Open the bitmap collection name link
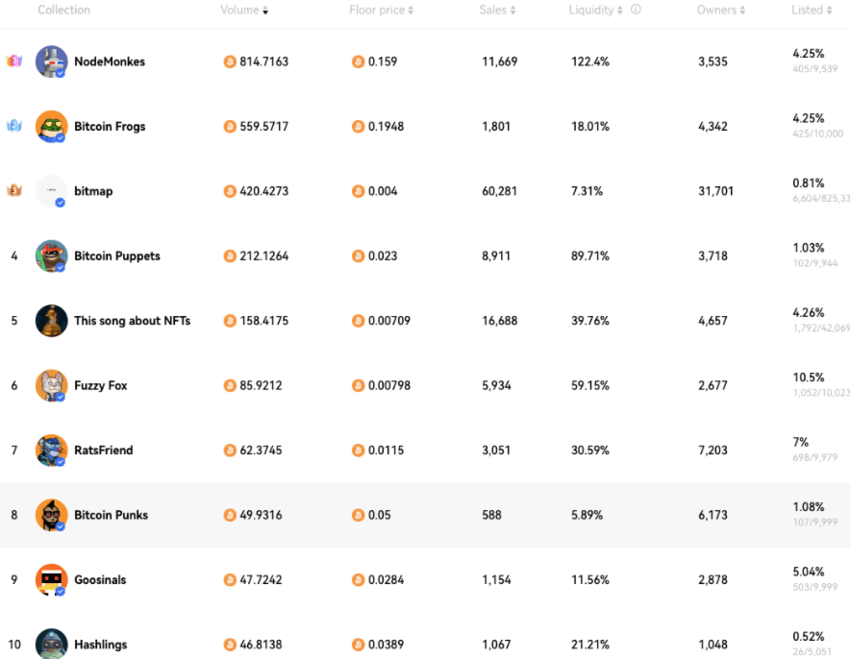850x659 pixels. pos(93,191)
